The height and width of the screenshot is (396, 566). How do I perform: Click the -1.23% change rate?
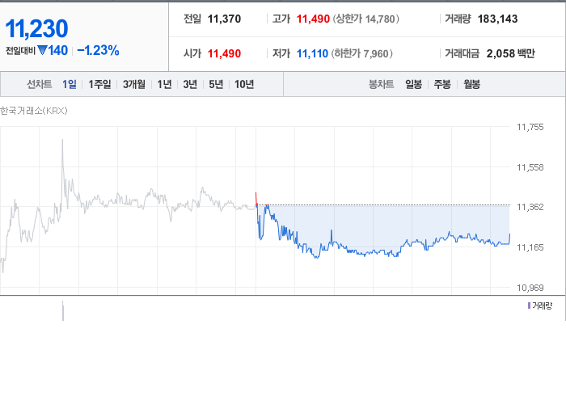(98, 50)
